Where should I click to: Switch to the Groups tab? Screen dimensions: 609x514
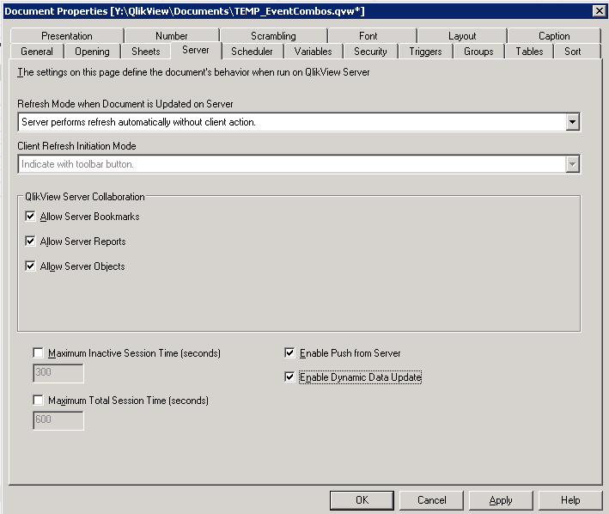pos(478,52)
